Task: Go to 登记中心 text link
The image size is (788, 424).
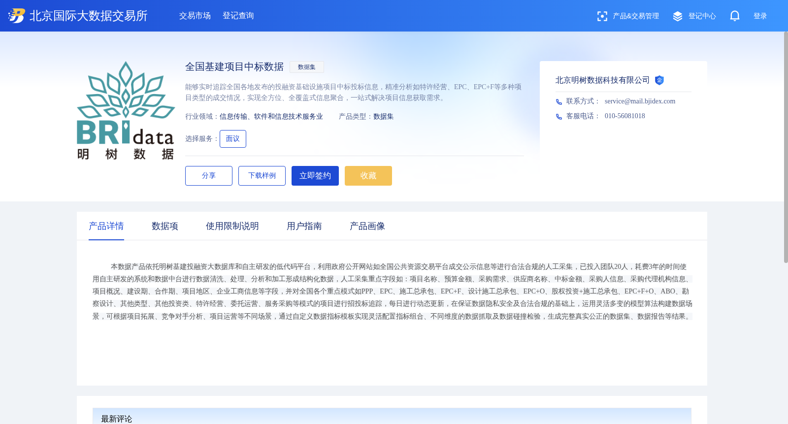Action: coord(702,16)
